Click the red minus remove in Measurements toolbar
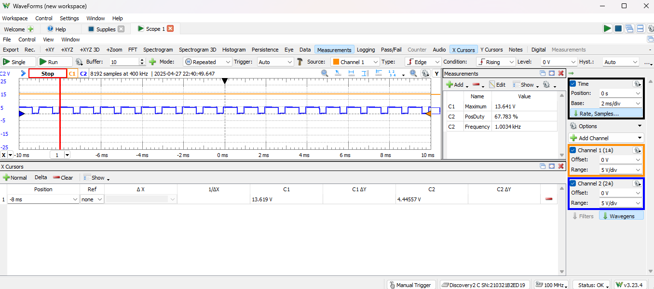The width and height of the screenshot is (654, 289). click(476, 84)
